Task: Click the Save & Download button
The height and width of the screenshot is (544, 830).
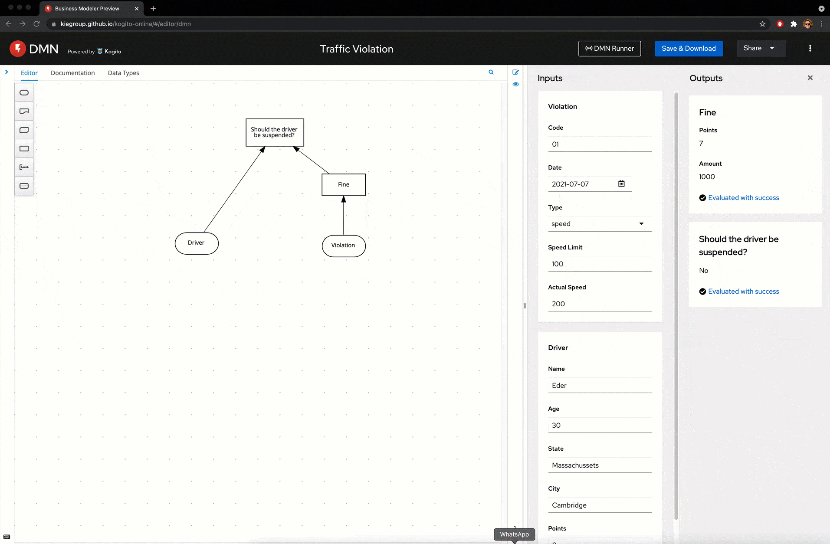Action: pos(689,49)
